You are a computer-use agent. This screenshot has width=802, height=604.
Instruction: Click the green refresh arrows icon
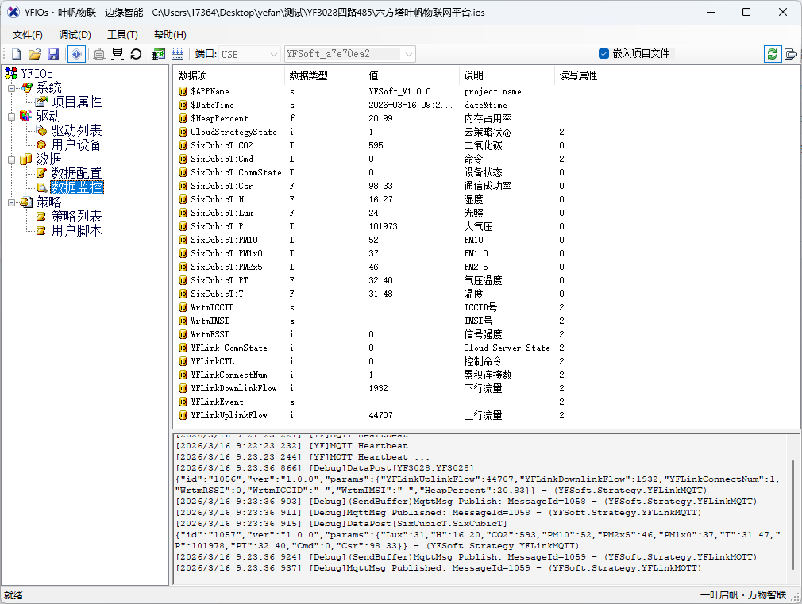coord(773,54)
